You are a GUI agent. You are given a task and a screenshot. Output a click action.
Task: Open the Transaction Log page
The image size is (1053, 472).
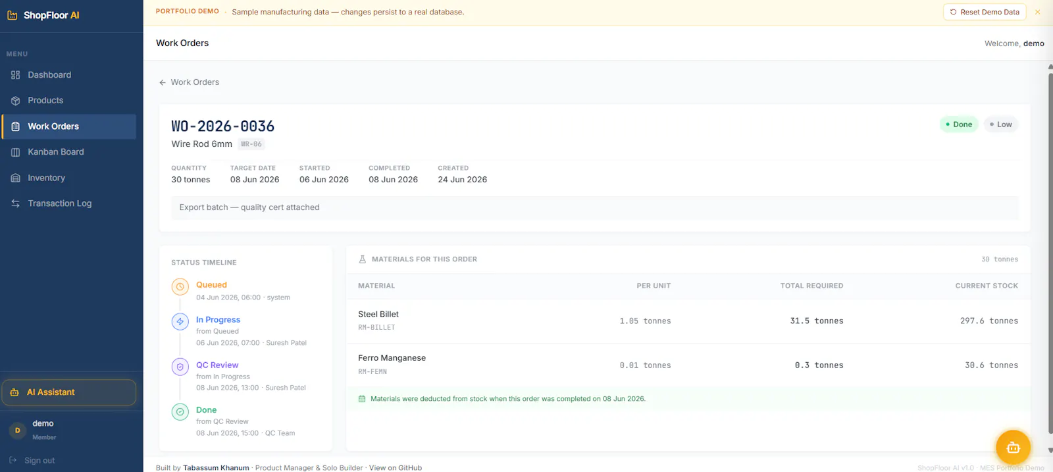pyautogui.click(x=69, y=203)
